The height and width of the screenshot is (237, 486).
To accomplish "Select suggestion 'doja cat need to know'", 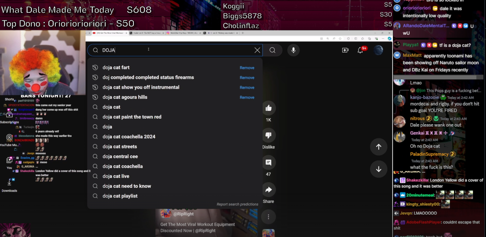I will 127,186.
